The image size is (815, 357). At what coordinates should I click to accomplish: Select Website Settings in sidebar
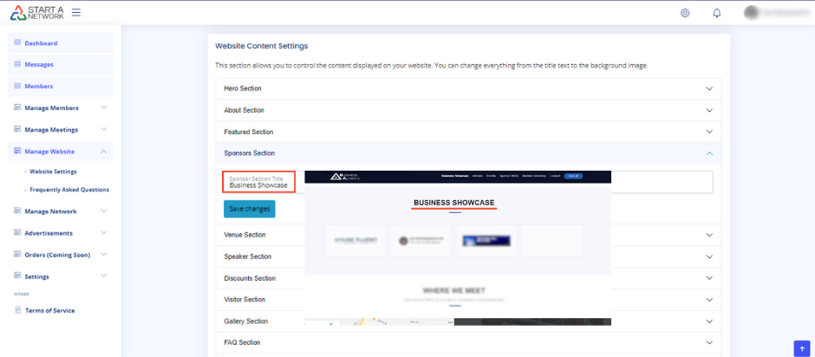pos(53,172)
